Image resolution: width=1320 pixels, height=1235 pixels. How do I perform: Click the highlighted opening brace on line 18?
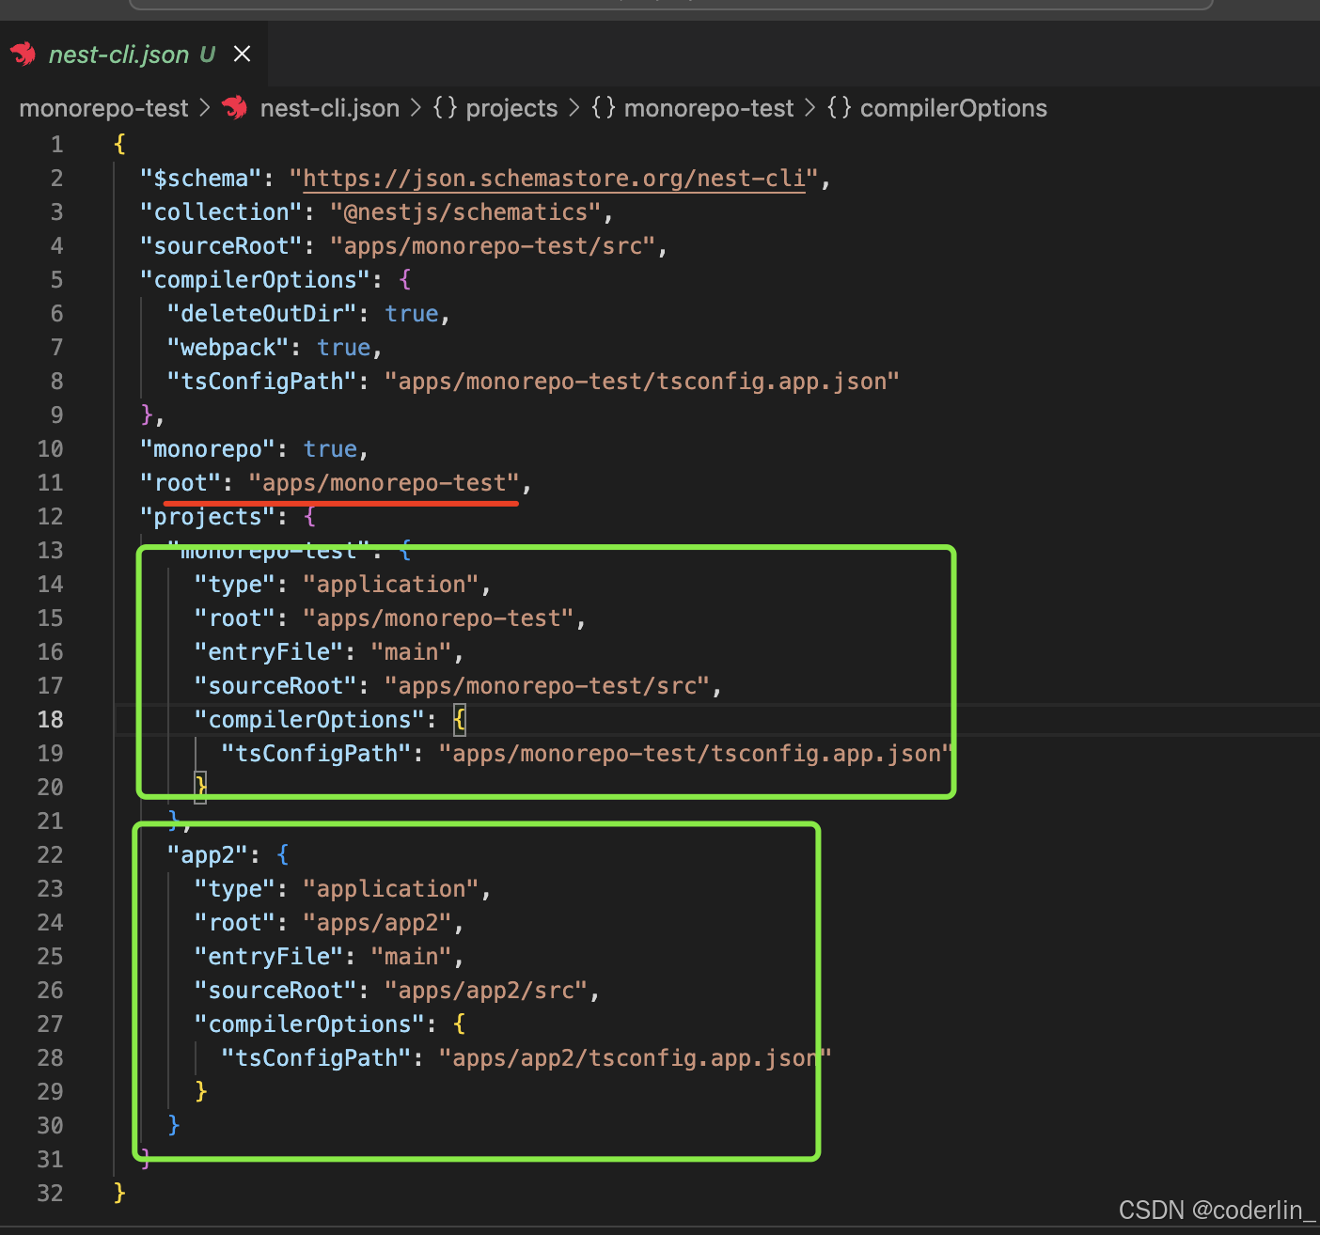tap(459, 720)
